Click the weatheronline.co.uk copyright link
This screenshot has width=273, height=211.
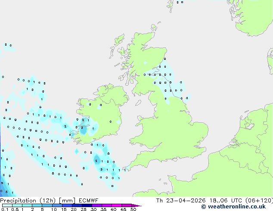tap(233, 207)
